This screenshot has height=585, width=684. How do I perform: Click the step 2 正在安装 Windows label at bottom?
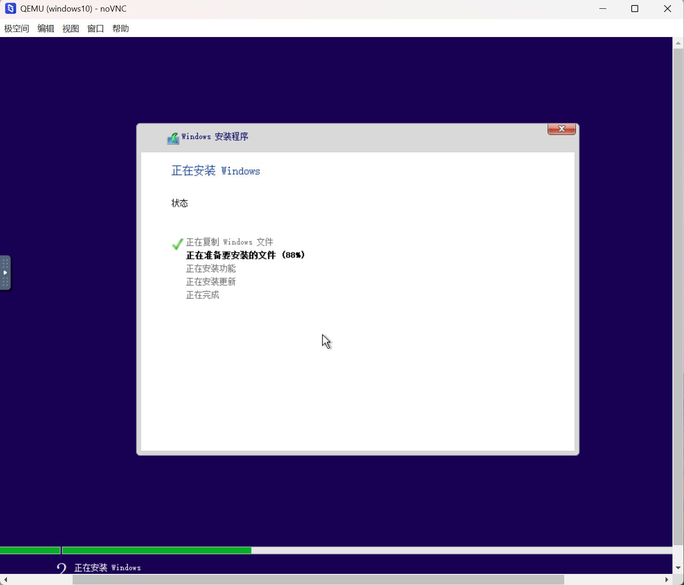pos(107,568)
